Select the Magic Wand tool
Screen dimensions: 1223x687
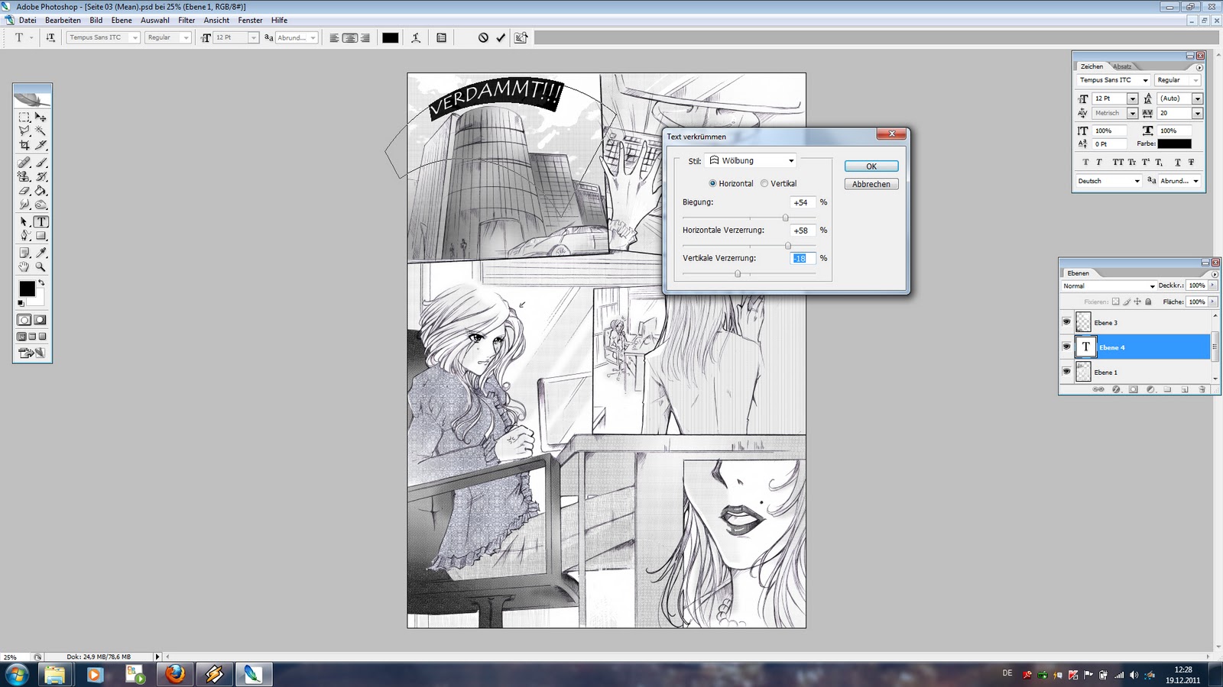point(41,131)
